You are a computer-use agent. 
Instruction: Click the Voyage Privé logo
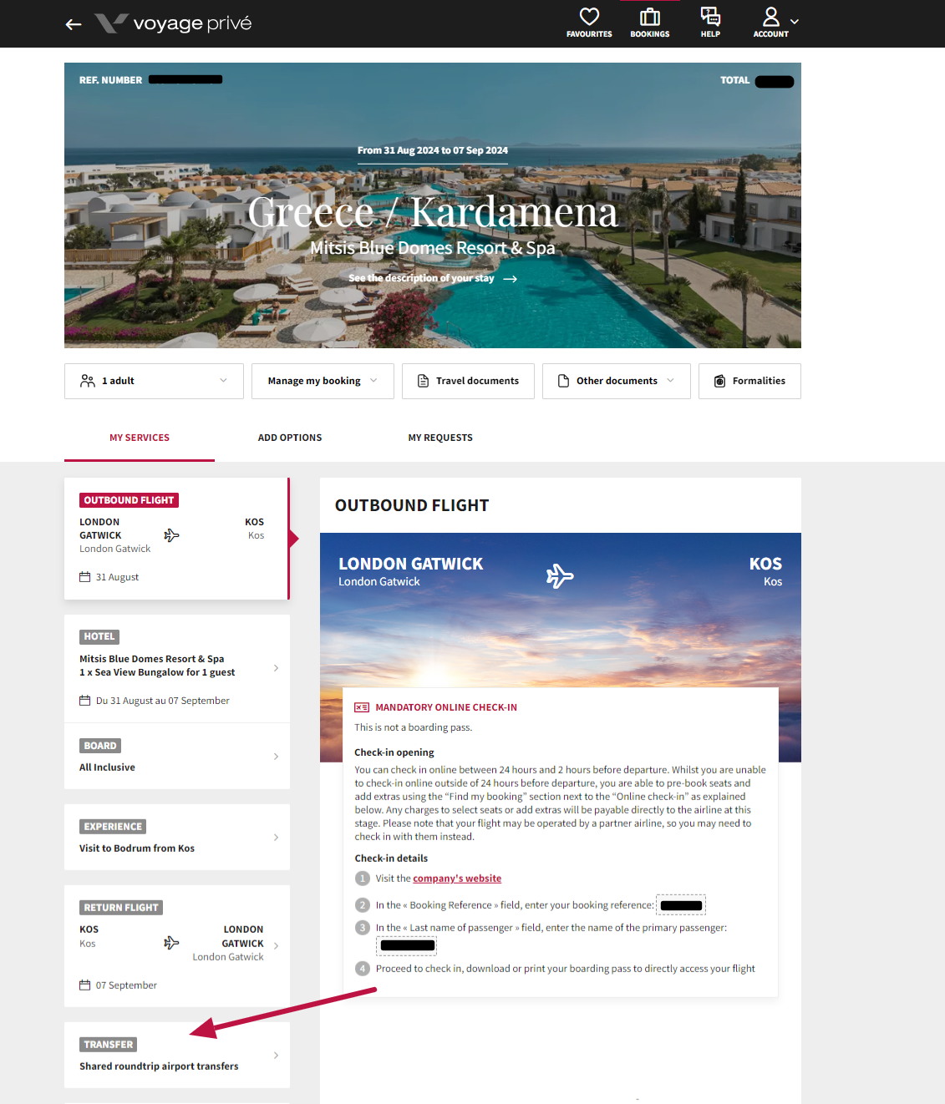point(174,23)
